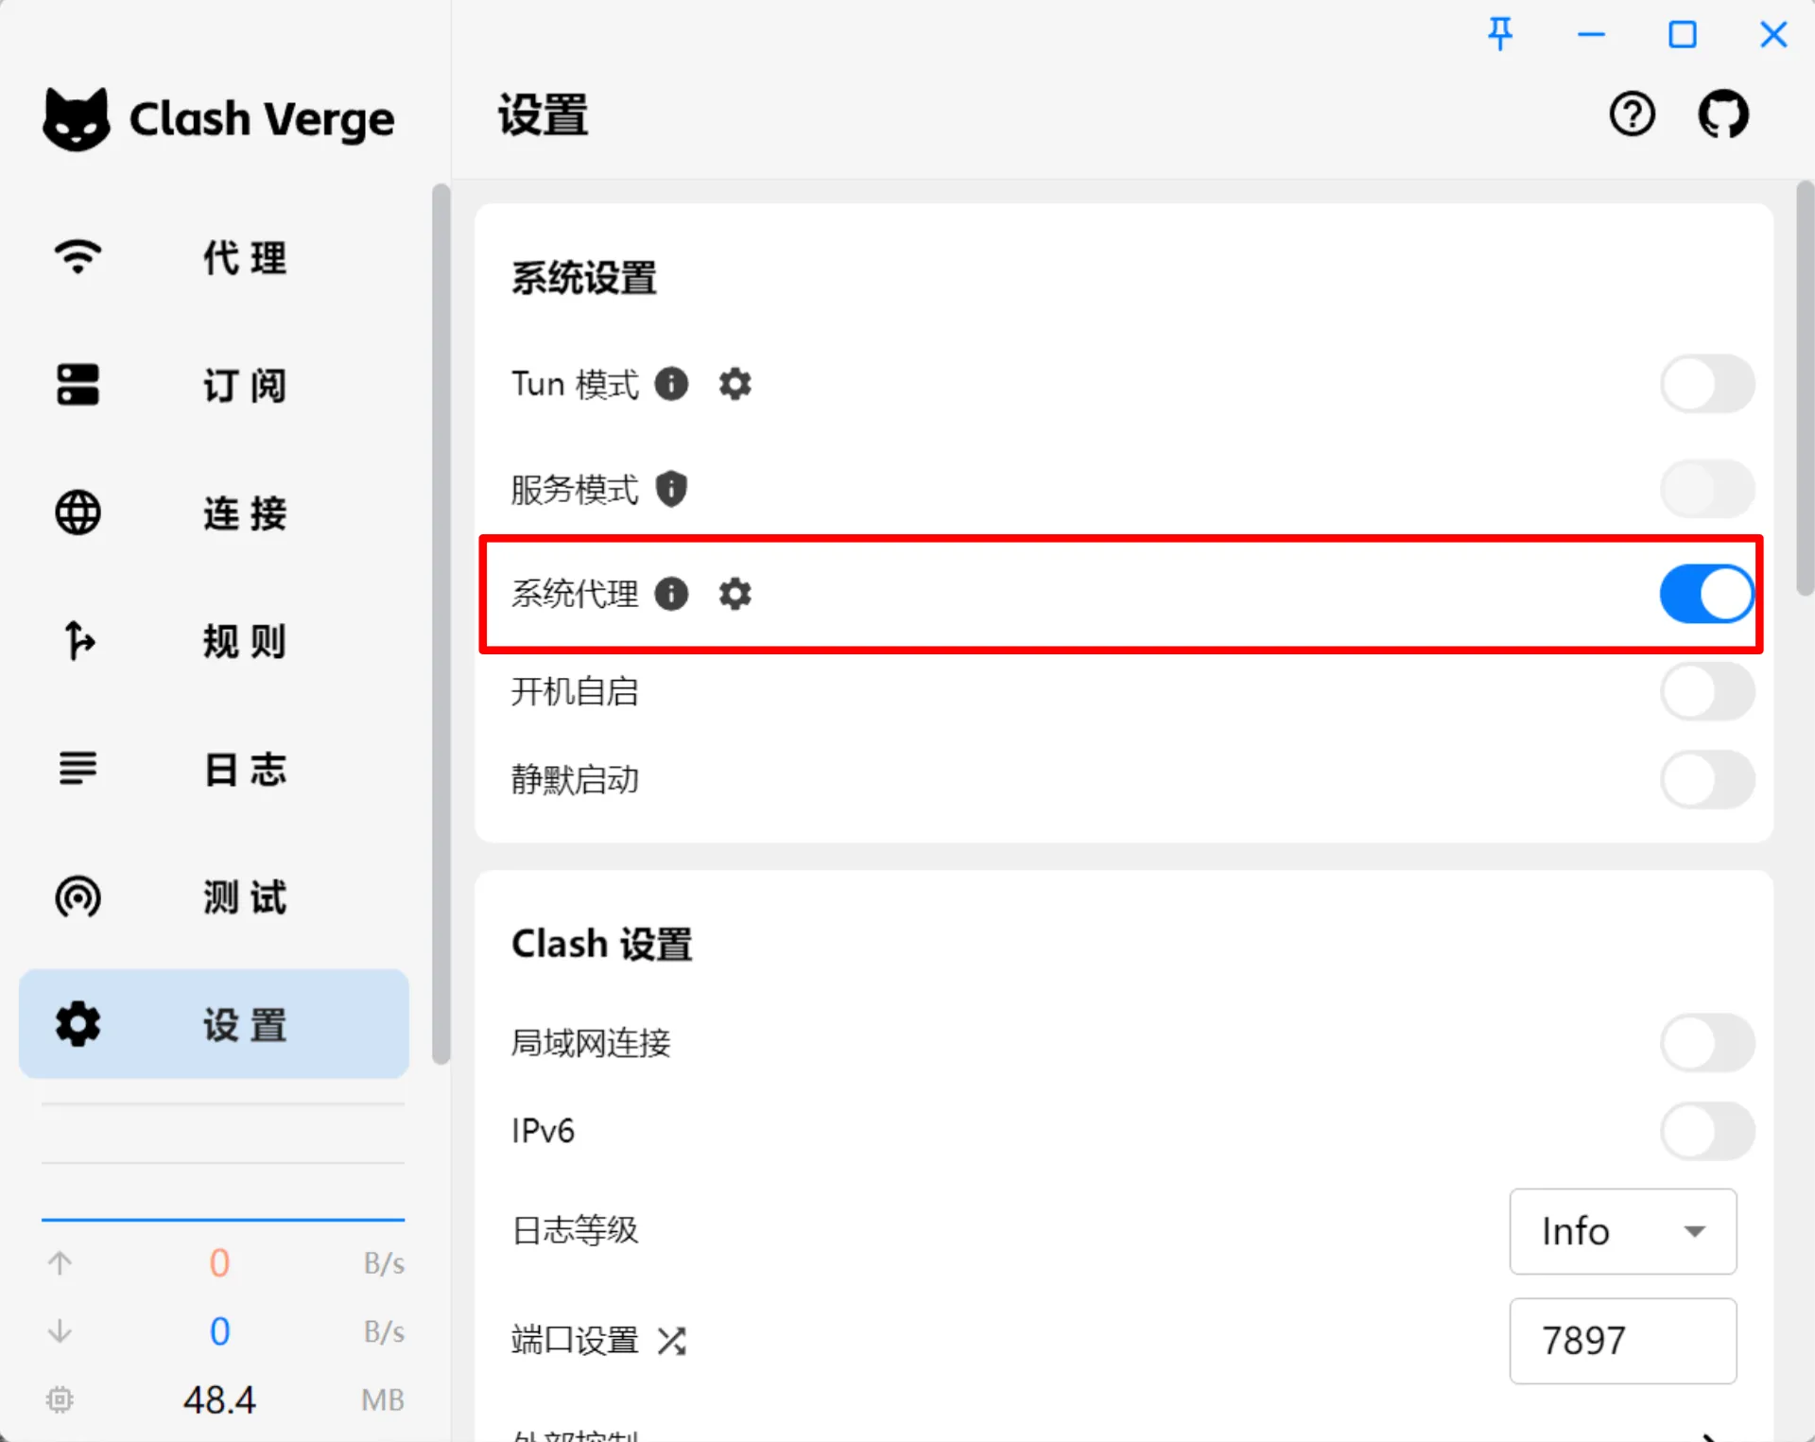
Task: Enable the Tun 模式 switch
Action: 1707,384
